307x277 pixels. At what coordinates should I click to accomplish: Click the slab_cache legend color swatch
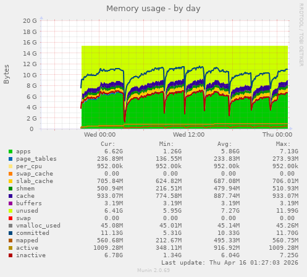(11, 181)
